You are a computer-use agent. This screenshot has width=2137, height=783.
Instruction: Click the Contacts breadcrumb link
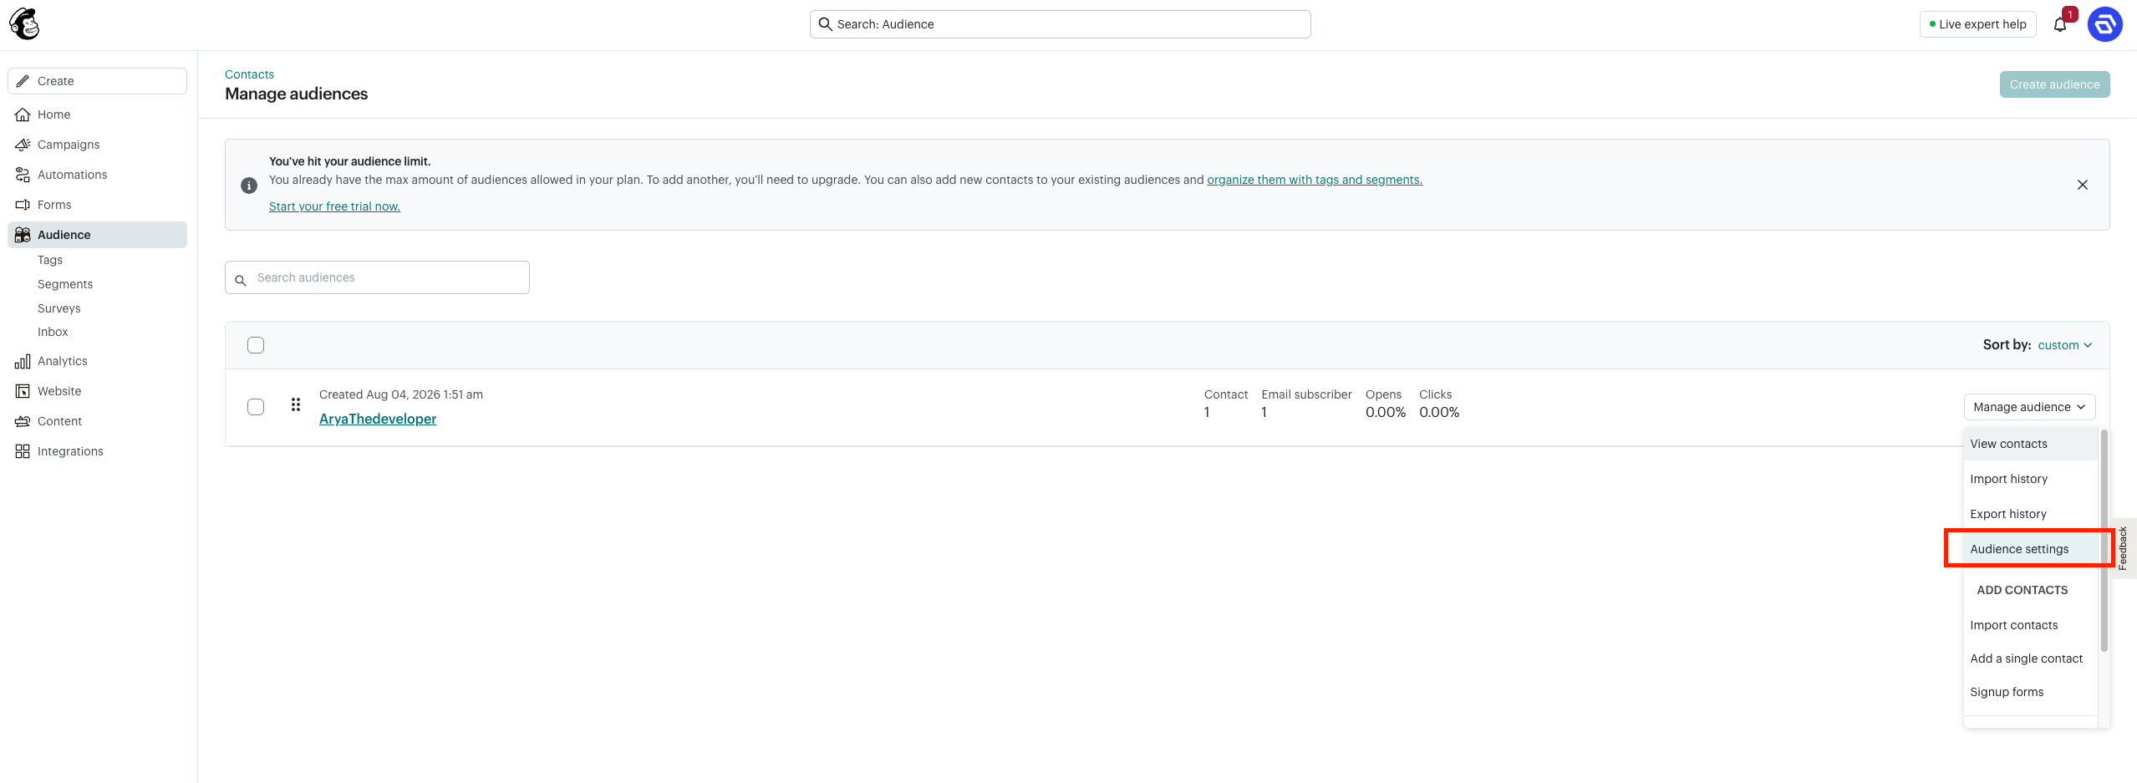(249, 74)
